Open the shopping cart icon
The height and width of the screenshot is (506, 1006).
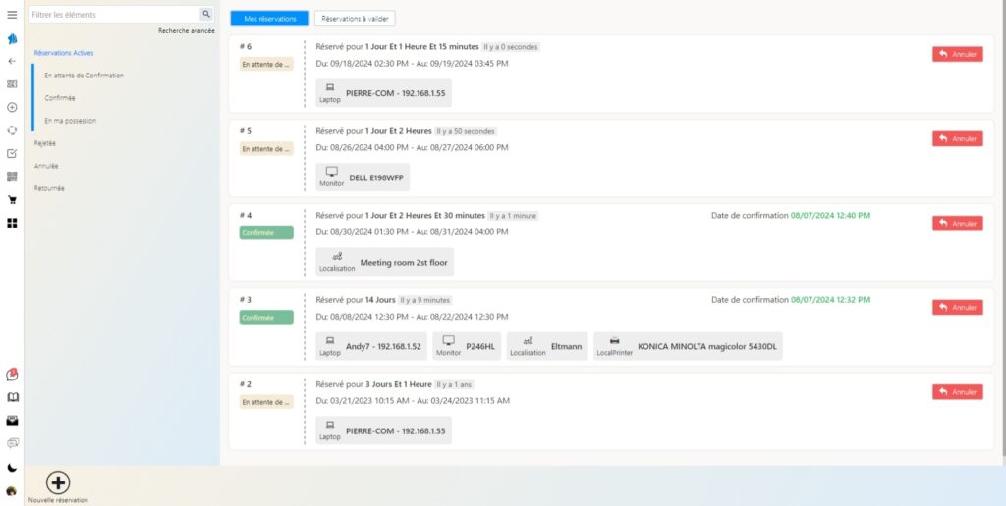(x=12, y=200)
